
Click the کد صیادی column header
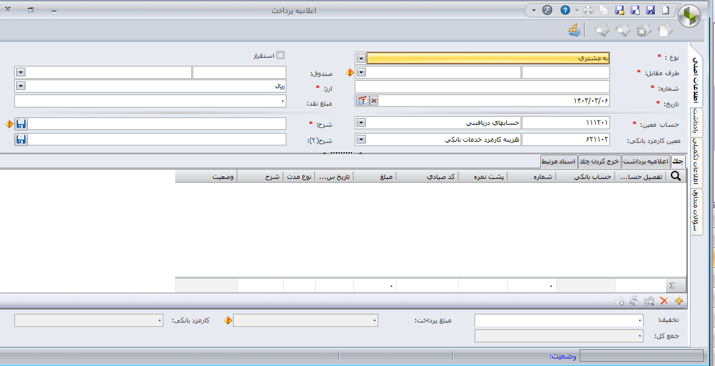coord(427,177)
